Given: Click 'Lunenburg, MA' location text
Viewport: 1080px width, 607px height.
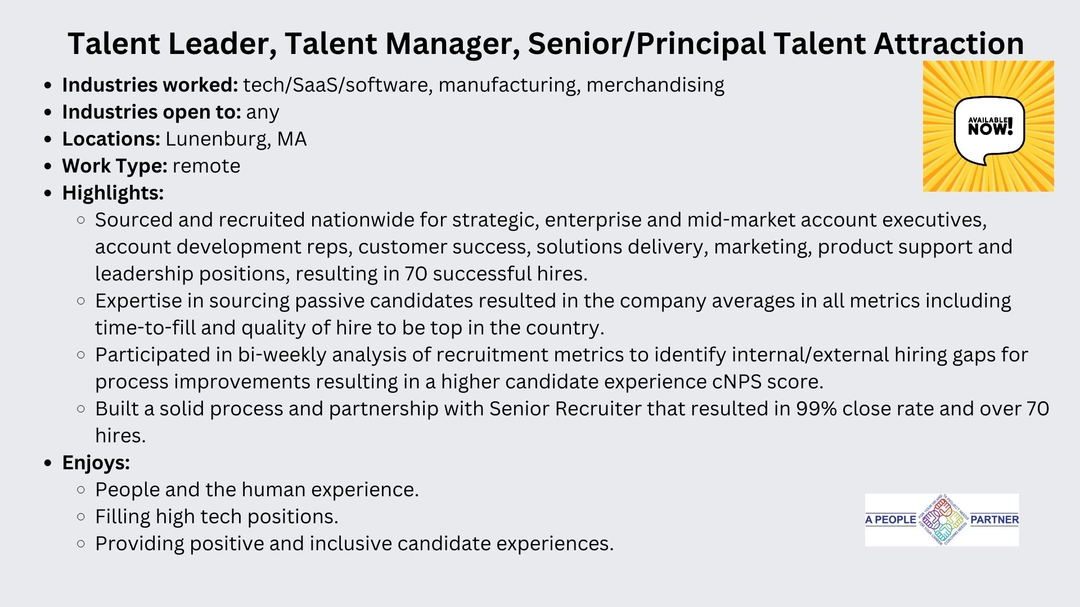Looking at the screenshot, I should pyautogui.click(x=236, y=139).
